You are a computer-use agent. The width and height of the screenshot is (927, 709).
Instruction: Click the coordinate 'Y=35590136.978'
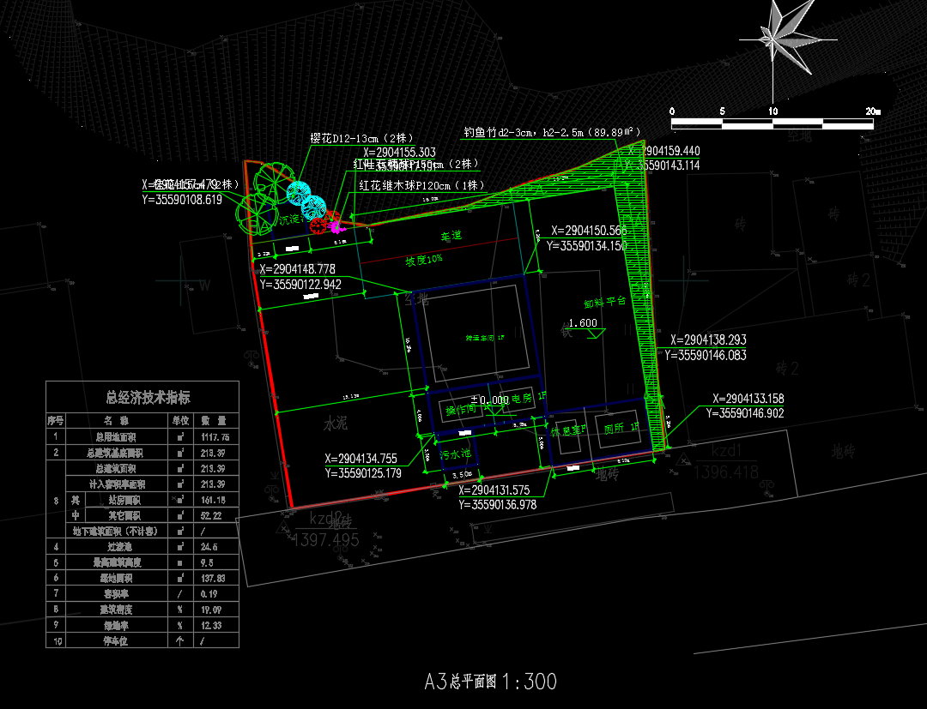[x=498, y=505]
